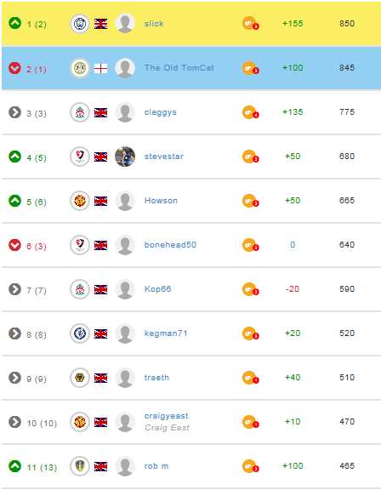Open The Old TomCat's profile

(179, 68)
